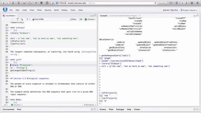Screen dimensions: 201x113
Task: Click the console input prompt line
Action: [x=149, y=104]
